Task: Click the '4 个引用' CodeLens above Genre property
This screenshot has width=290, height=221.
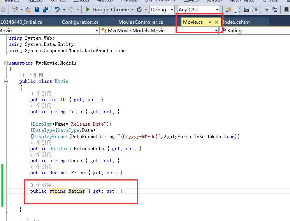Action: tap(41, 154)
